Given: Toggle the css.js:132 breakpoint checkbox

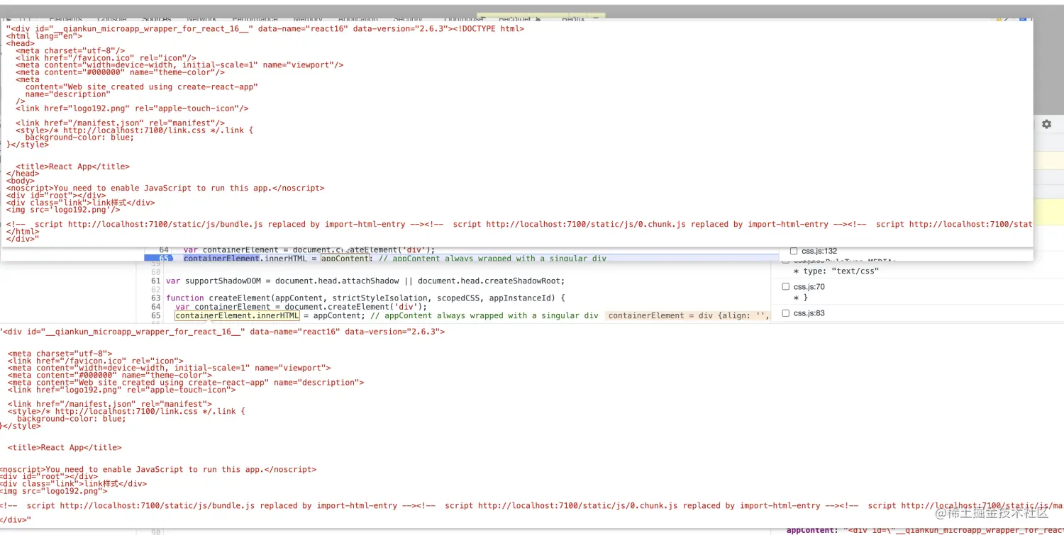Looking at the screenshot, I should (x=794, y=251).
